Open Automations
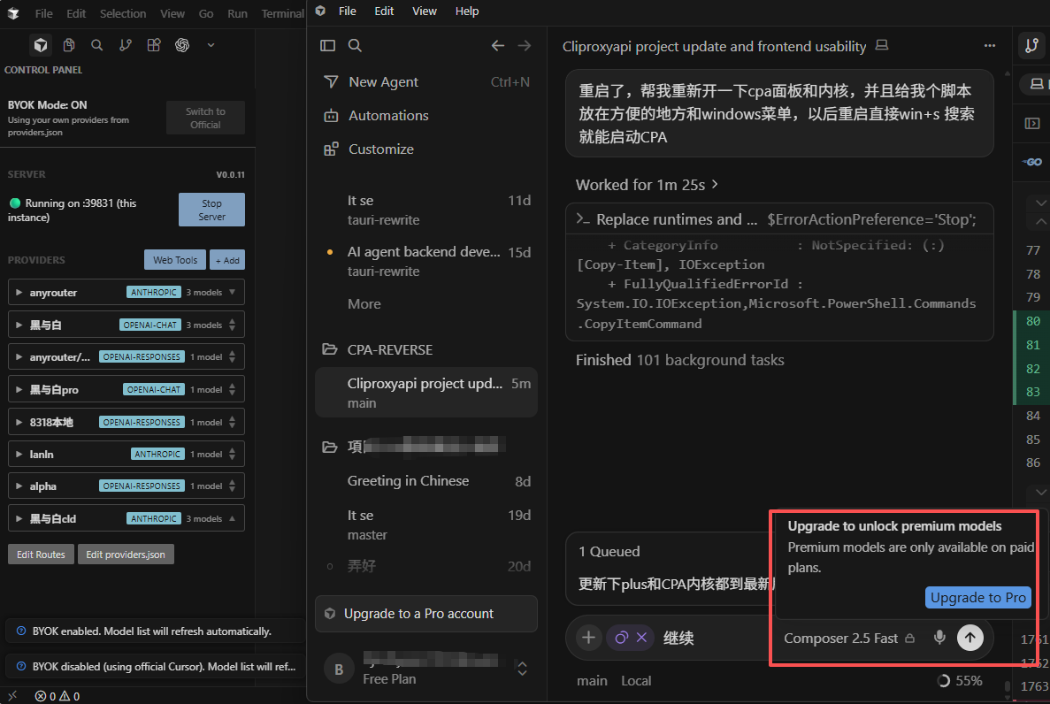The height and width of the screenshot is (704, 1050). click(x=425, y=115)
